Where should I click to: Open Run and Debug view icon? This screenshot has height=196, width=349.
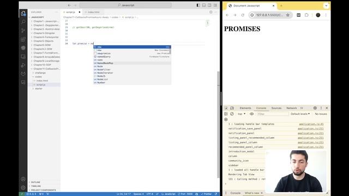(23, 65)
